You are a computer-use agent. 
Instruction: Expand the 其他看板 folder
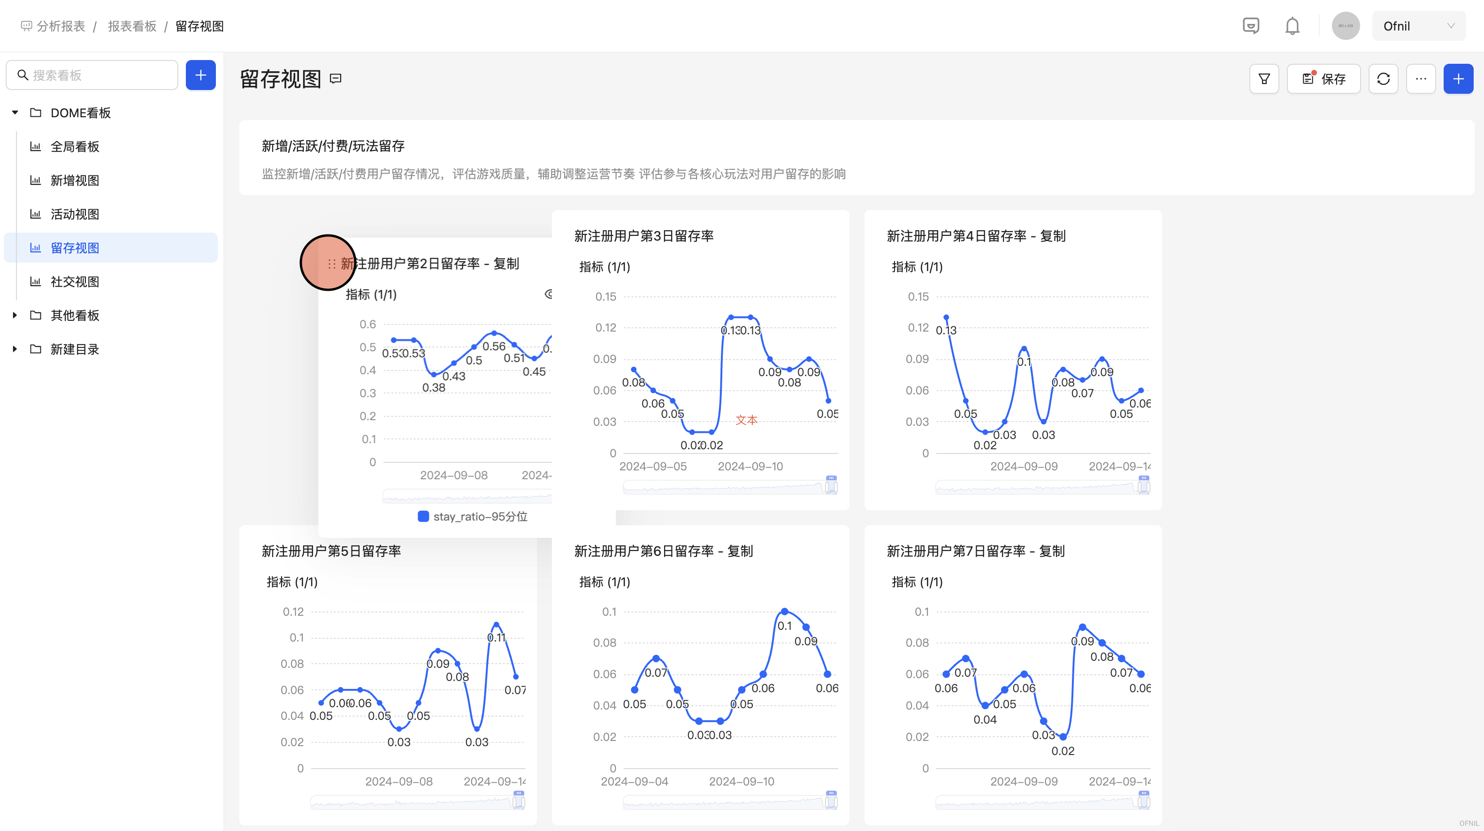pos(15,315)
